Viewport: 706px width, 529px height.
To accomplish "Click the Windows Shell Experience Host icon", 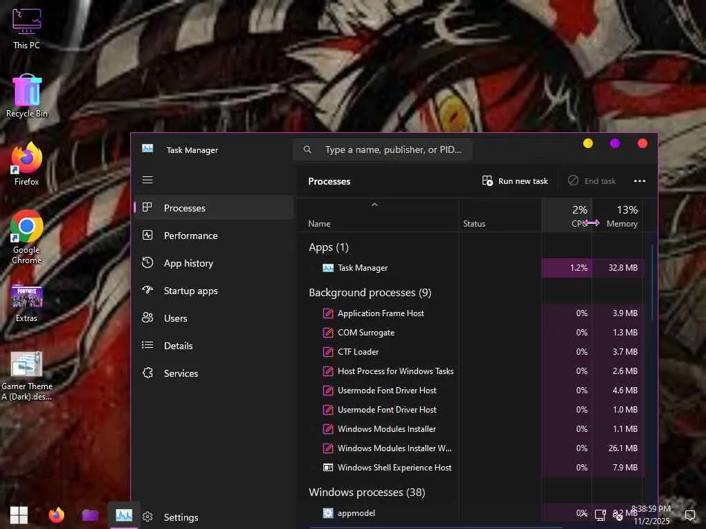I will pyautogui.click(x=328, y=468).
